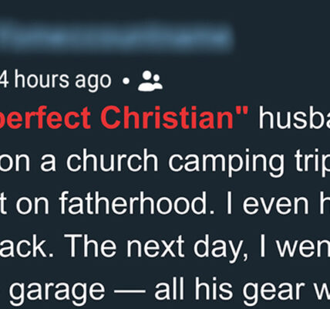Screen dimensions: 330x309
Task: Click the partial word 'husba'
Action: click(294, 117)
